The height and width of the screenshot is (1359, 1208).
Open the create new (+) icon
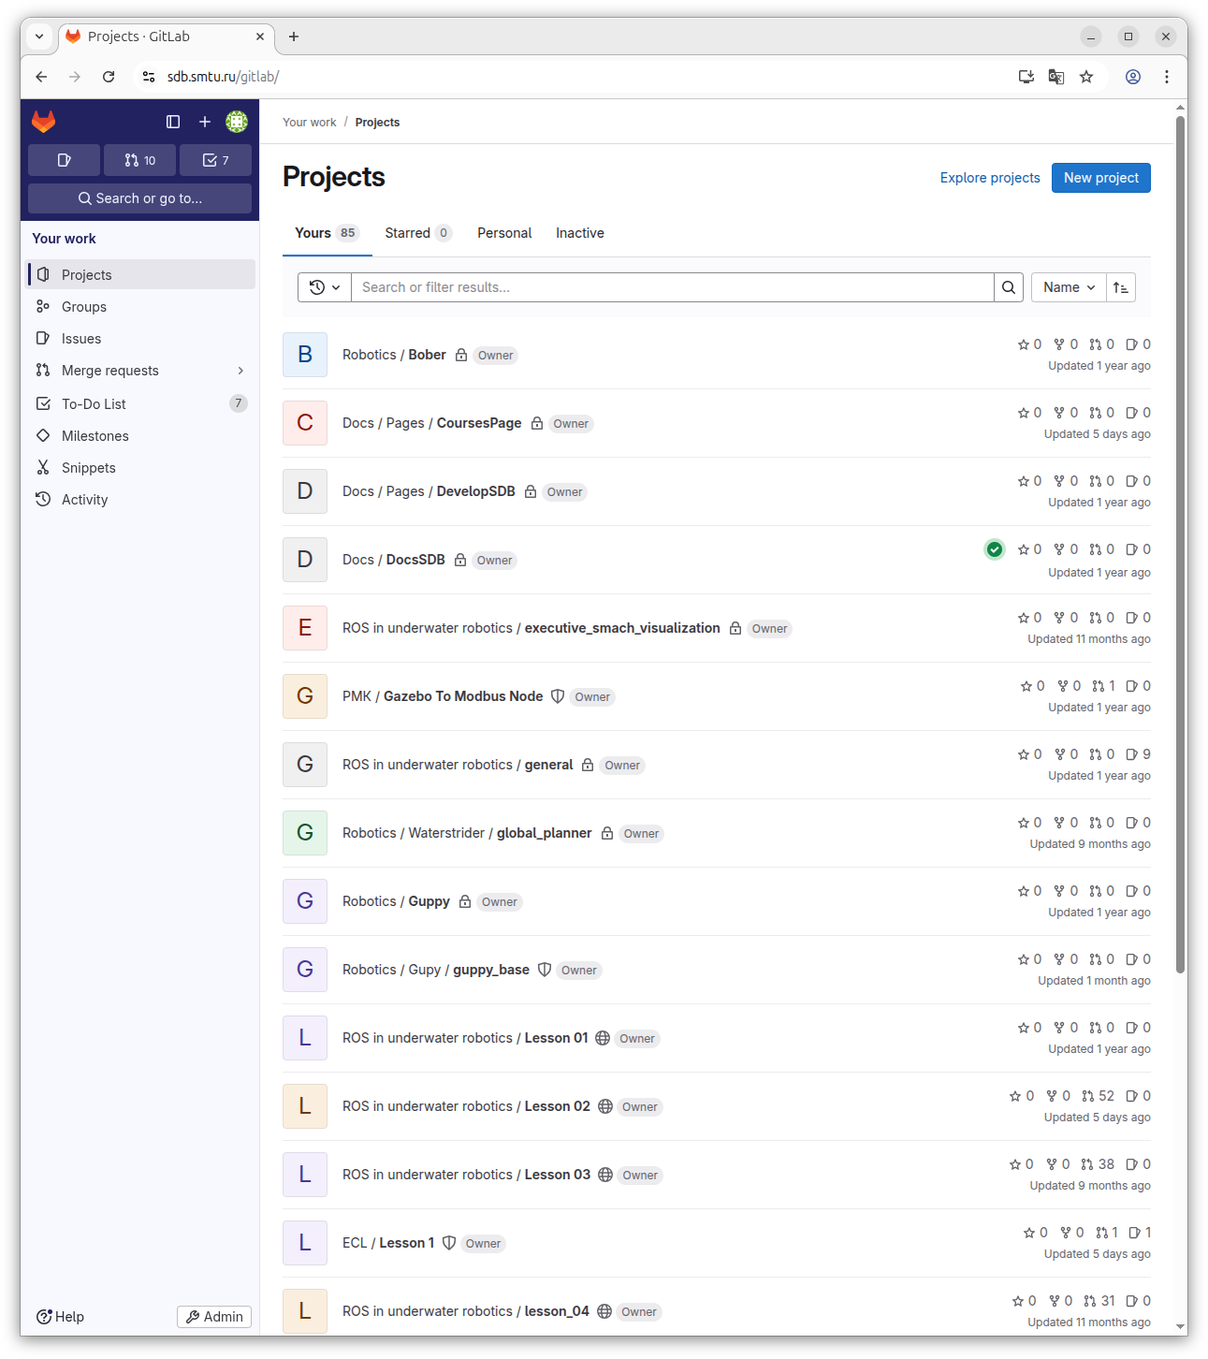[x=205, y=122]
